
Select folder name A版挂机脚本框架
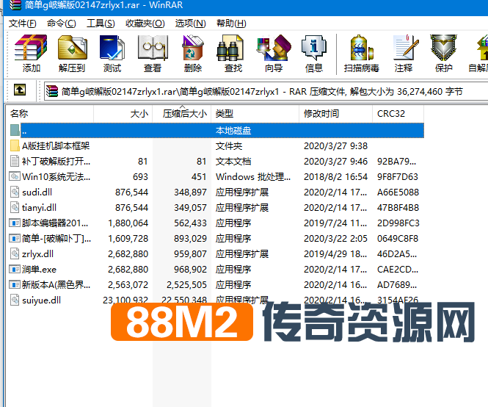(56, 145)
